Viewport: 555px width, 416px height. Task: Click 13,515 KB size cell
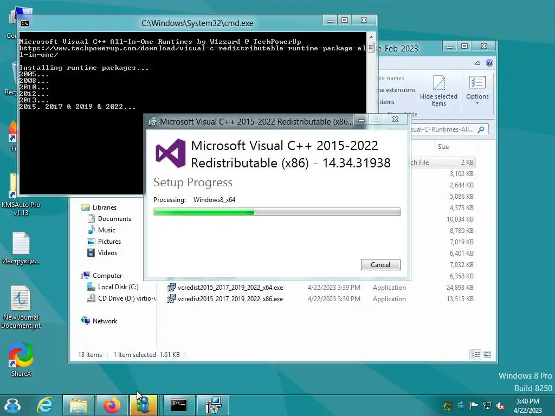(x=460, y=299)
